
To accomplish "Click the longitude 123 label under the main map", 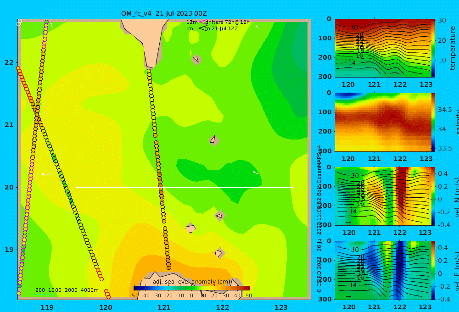I will pyautogui.click(x=281, y=307).
